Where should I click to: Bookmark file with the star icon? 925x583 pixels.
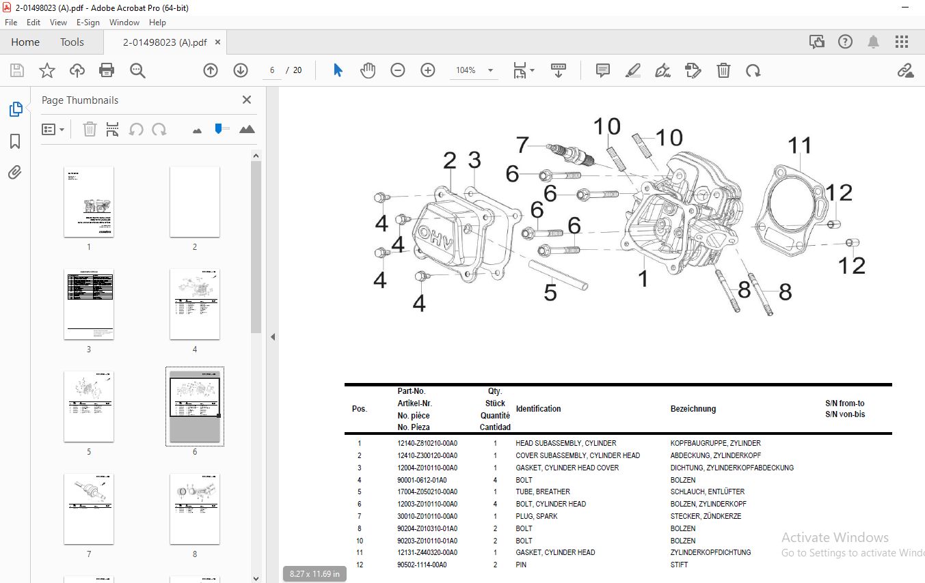[47, 70]
